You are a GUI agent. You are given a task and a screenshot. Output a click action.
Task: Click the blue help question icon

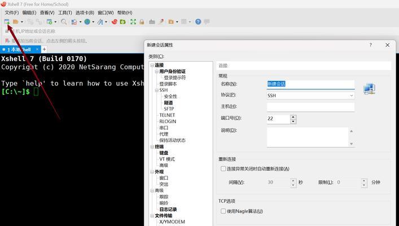point(198,22)
